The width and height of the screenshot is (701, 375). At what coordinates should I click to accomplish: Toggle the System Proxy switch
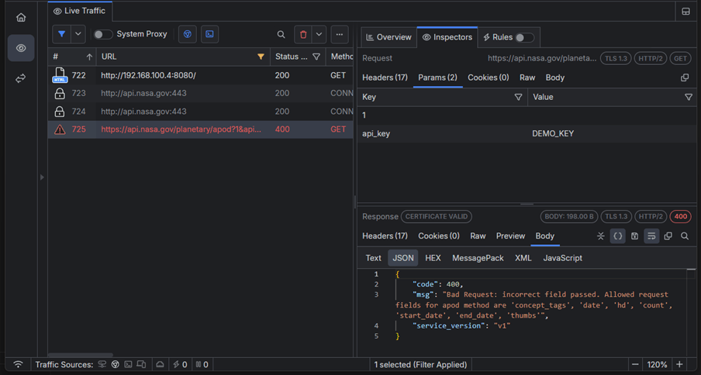point(103,34)
